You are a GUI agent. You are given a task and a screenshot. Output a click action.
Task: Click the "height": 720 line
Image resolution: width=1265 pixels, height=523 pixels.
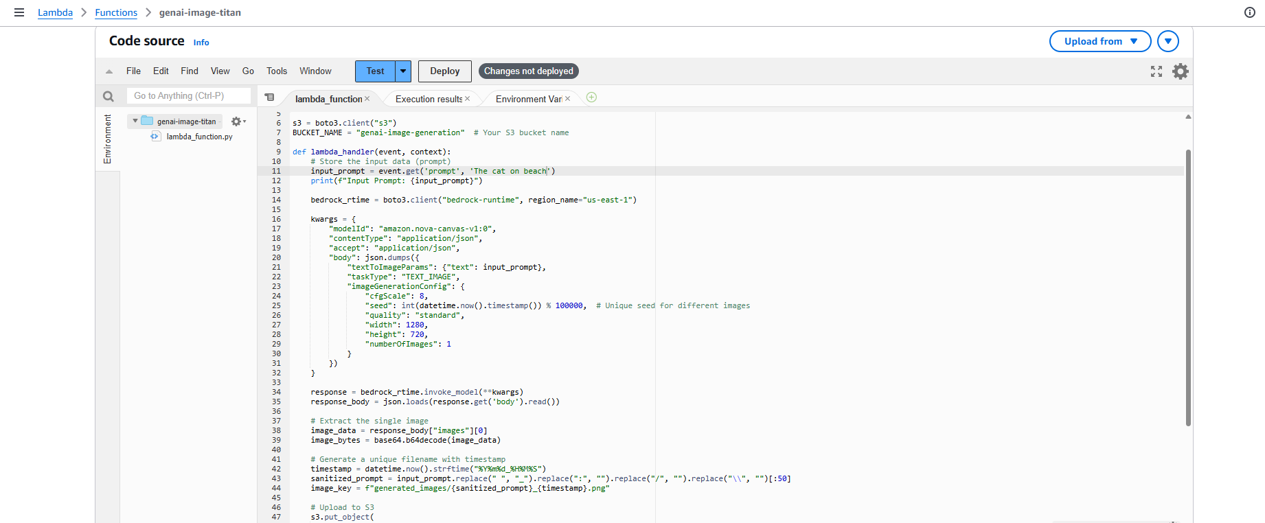coord(396,334)
